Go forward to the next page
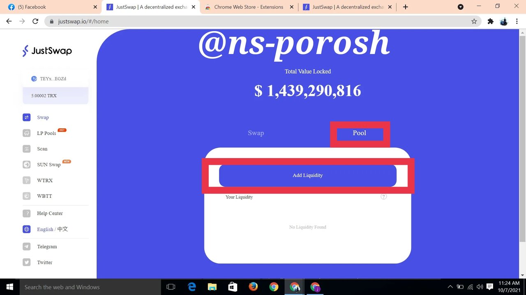The width and height of the screenshot is (526, 295). click(22, 21)
